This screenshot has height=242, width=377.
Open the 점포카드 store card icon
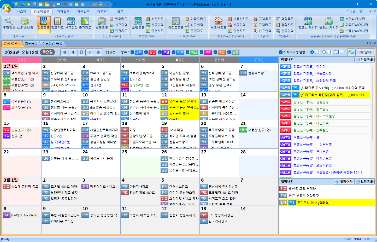pos(57,23)
